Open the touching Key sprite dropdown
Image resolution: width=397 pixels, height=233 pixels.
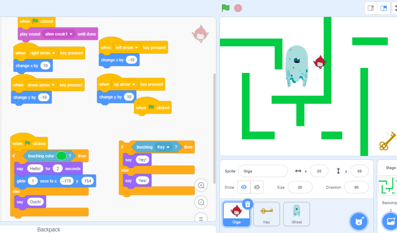click(x=168, y=147)
